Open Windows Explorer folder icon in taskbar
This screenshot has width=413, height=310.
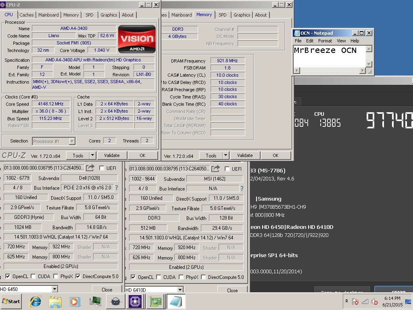[55, 302]
